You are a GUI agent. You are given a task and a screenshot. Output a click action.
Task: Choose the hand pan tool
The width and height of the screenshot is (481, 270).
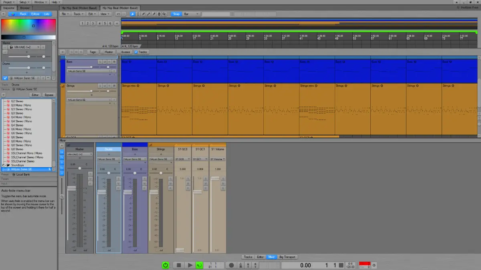pyautogui.click(x=159, y=14)
